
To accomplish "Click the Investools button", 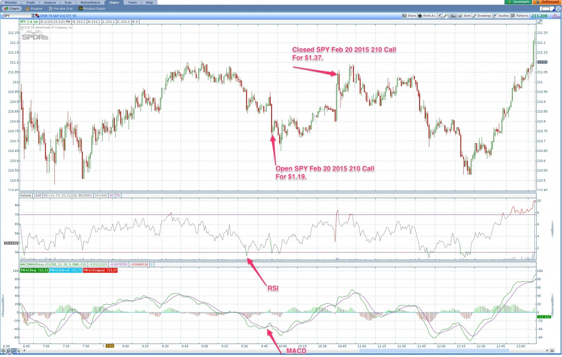I will (518, 2).
